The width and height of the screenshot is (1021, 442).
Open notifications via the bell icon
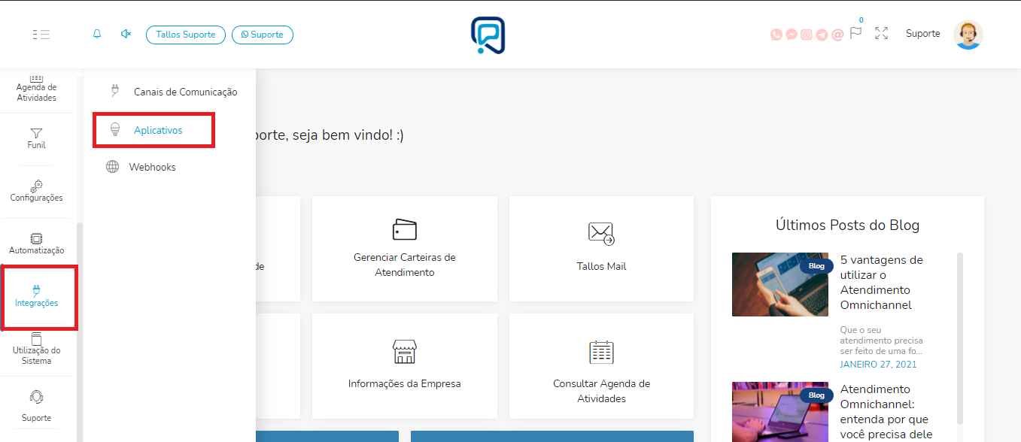click(x=96, y=34)
